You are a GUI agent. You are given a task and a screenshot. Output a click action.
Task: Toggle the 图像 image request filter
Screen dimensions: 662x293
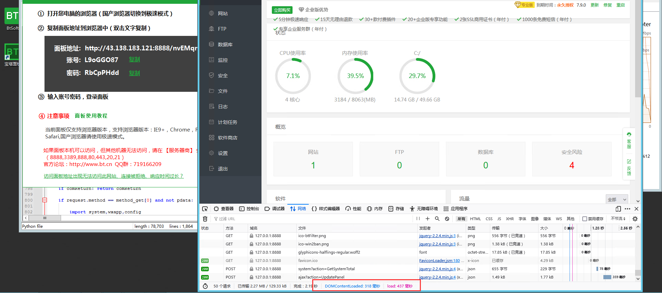pyautogui.click(x=535, y=219)
